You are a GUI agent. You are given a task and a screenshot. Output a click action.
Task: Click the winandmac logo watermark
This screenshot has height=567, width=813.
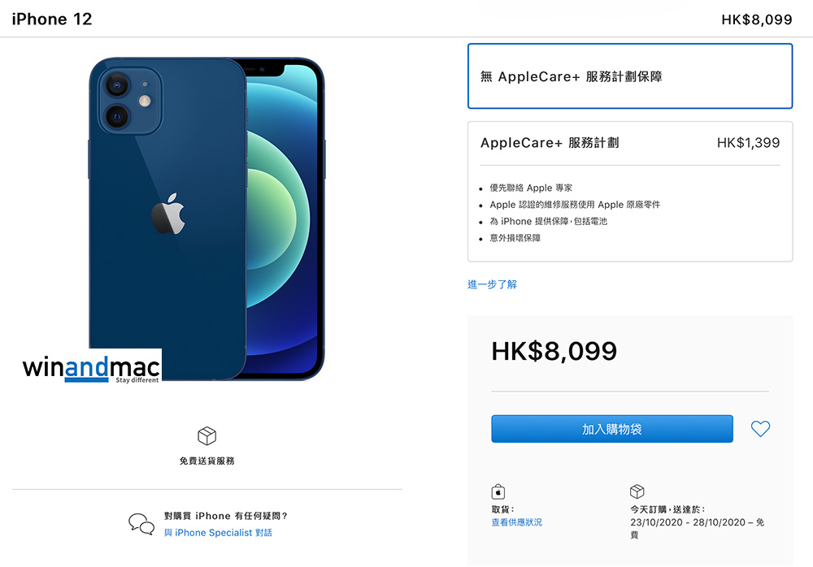click(91, 369)
